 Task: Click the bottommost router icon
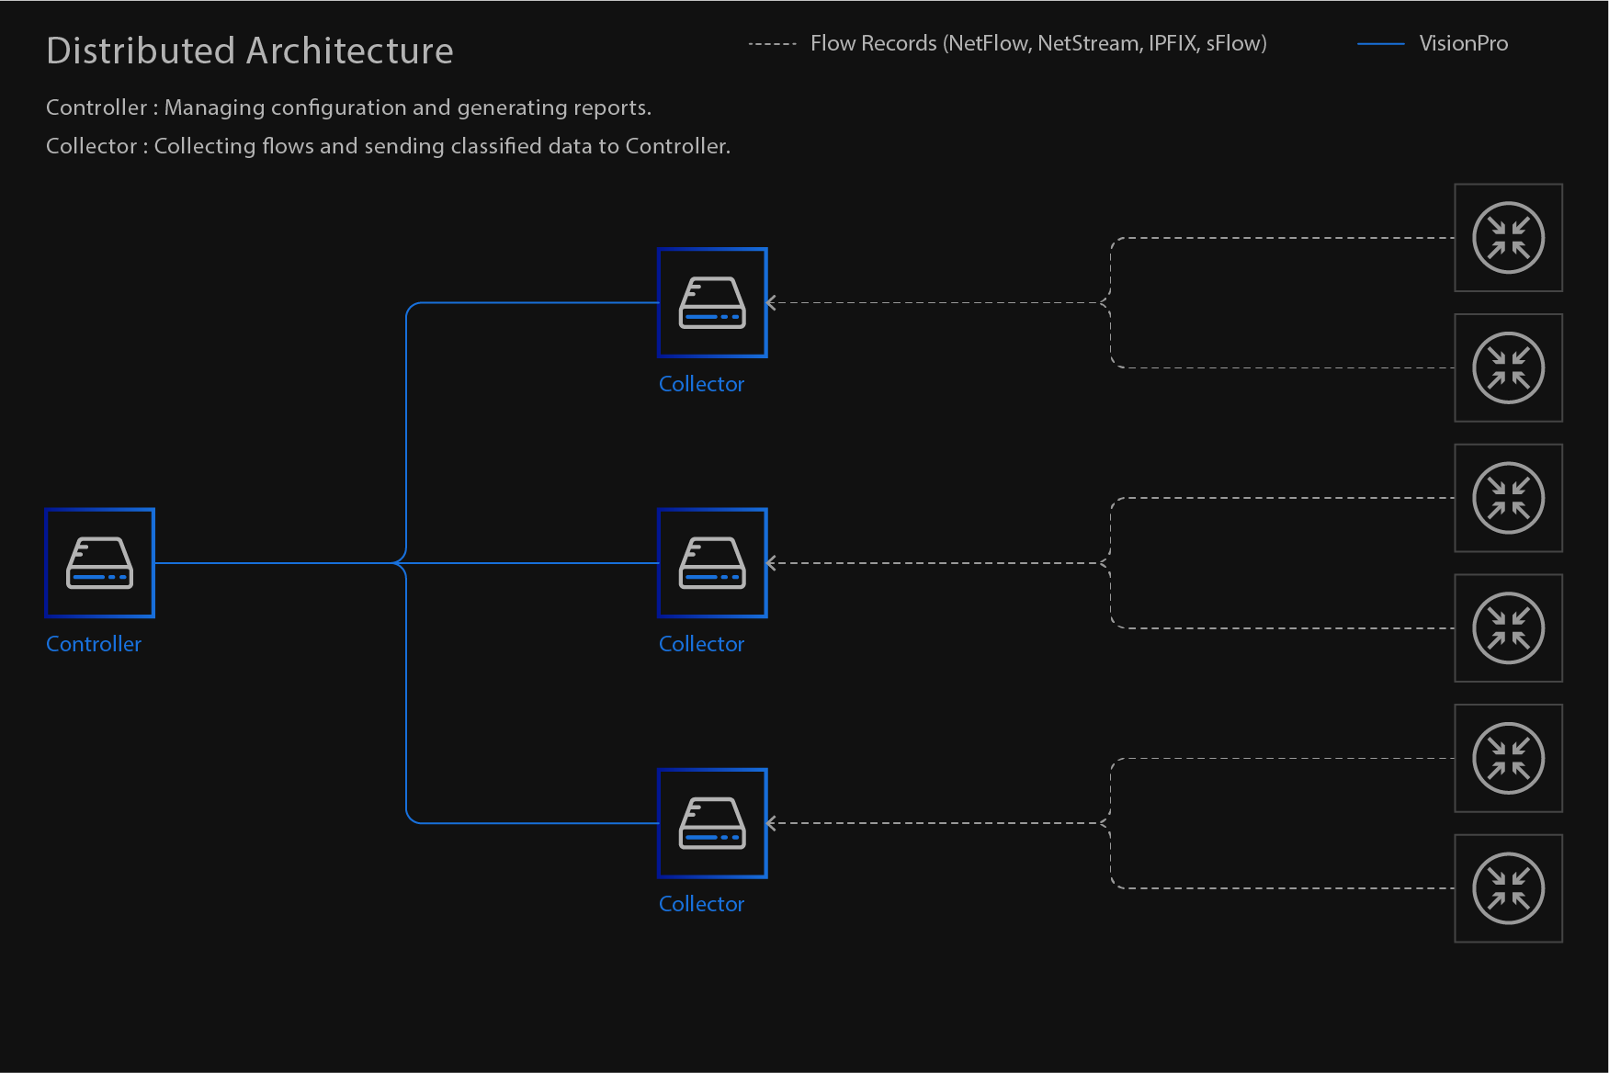click(1508, 888)
